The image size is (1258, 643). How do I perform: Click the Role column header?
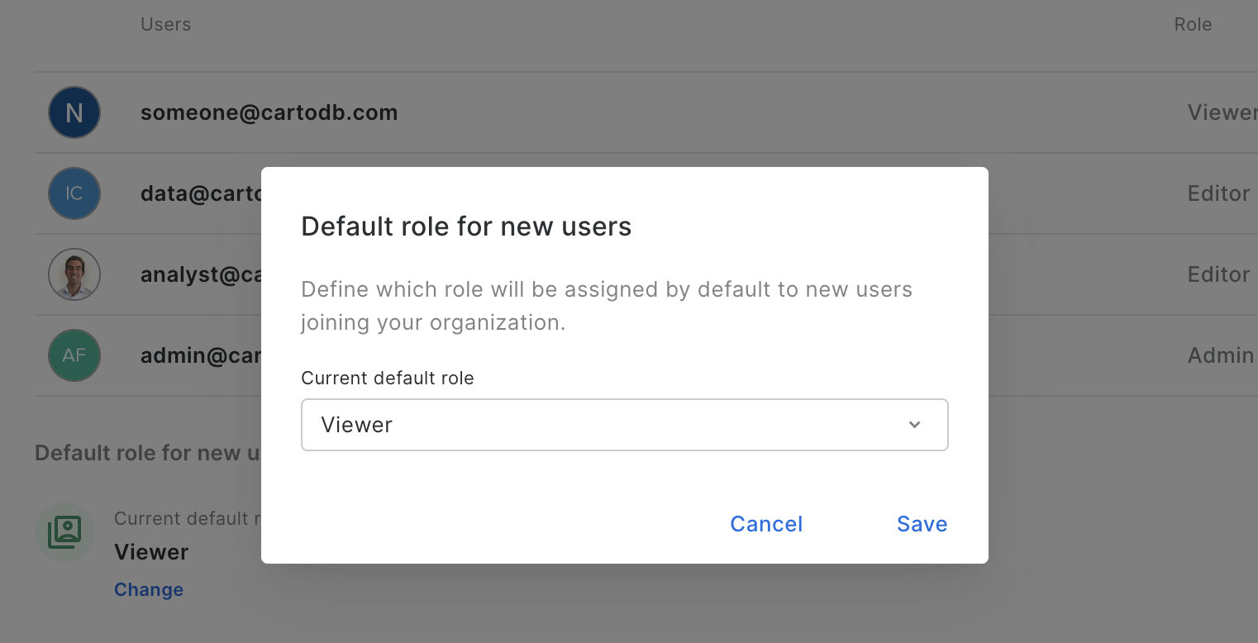(x=1193, y=25)
